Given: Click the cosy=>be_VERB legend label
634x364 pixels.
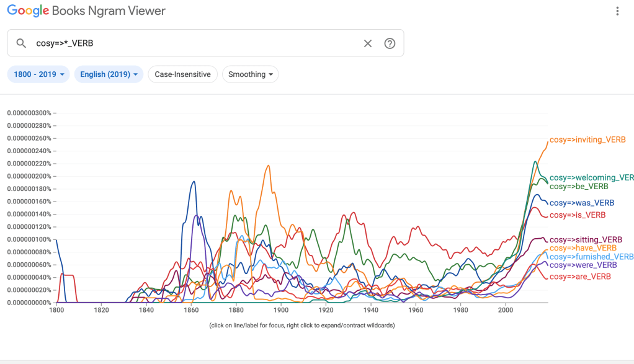Looking at the screenshot, I should [x=578, y=187].
